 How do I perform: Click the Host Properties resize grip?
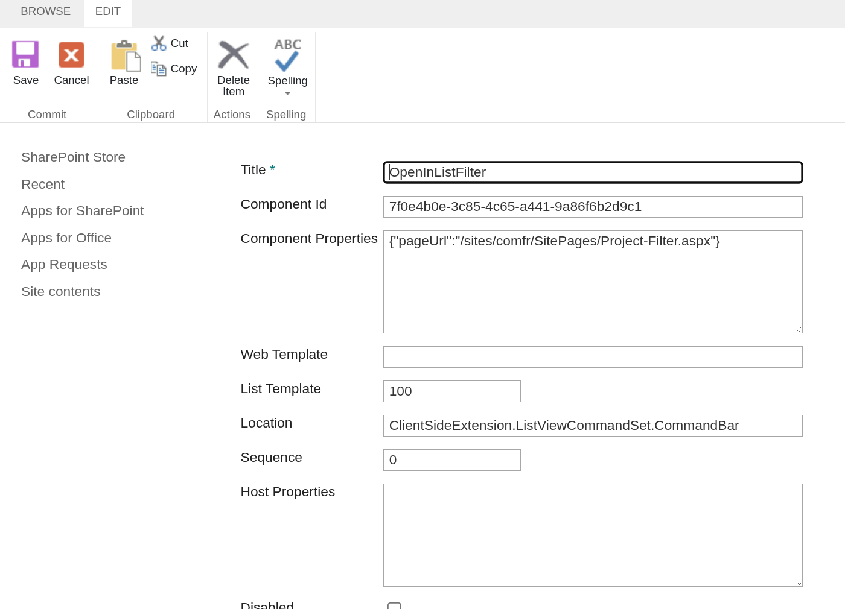coord(799,582)
